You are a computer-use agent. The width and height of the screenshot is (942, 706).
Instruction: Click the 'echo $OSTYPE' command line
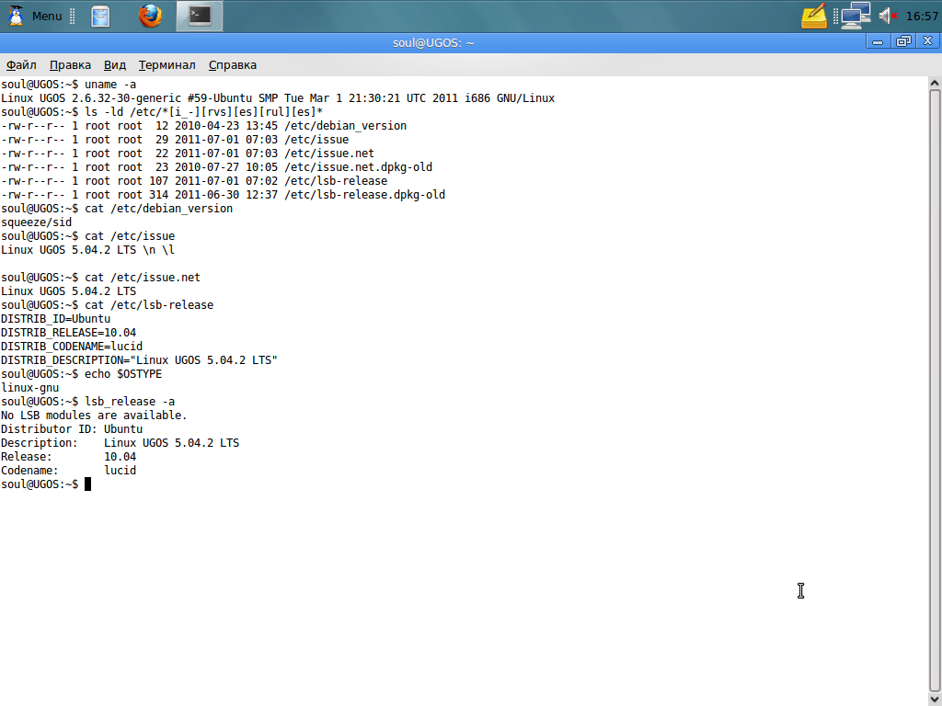pyautogui.click(x=81, y=375)
